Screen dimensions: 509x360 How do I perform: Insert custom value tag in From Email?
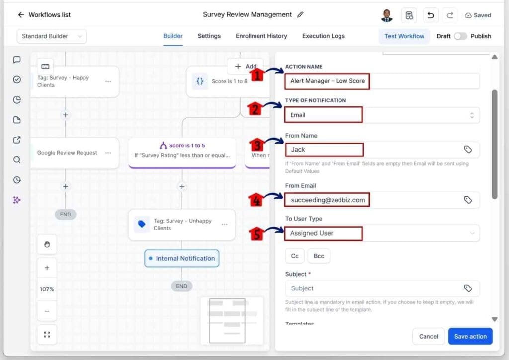468,200
